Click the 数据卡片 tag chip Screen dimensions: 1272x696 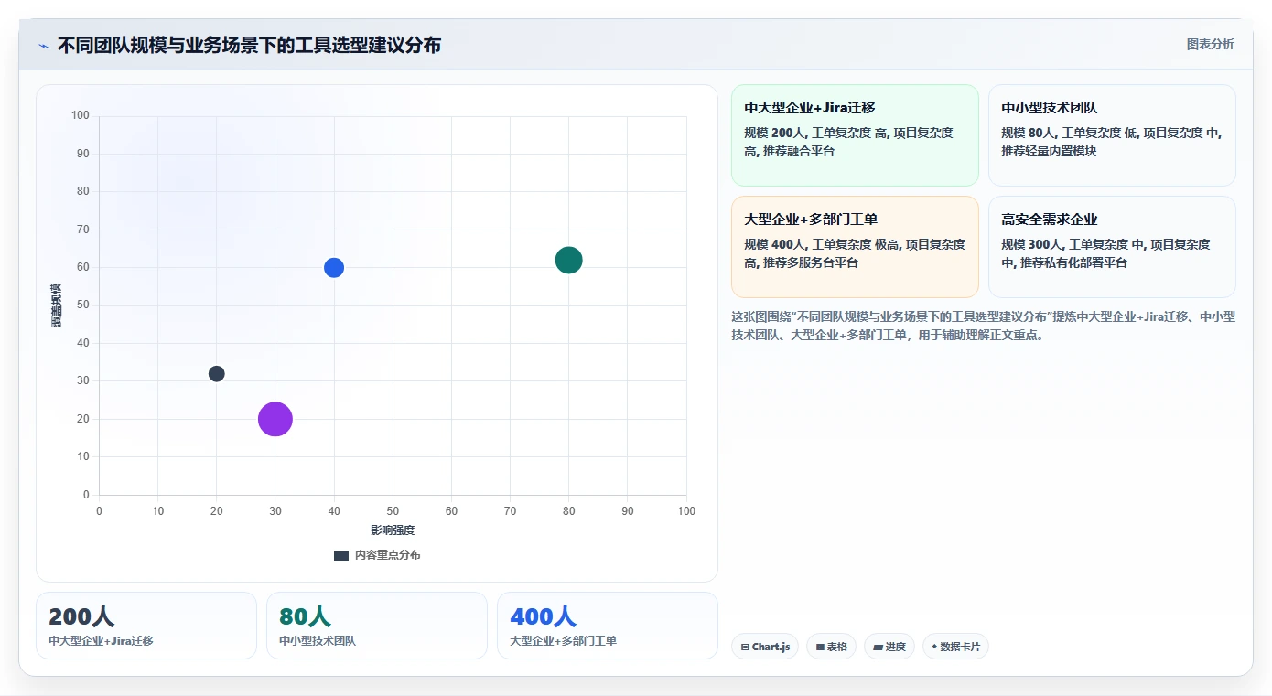pos(955,647)
